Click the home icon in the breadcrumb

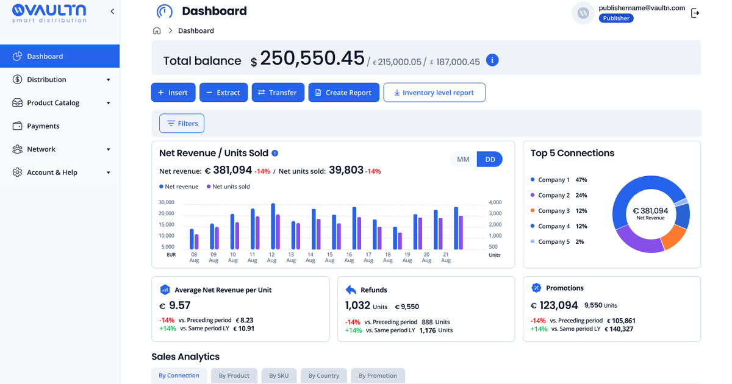coord(157,30)
